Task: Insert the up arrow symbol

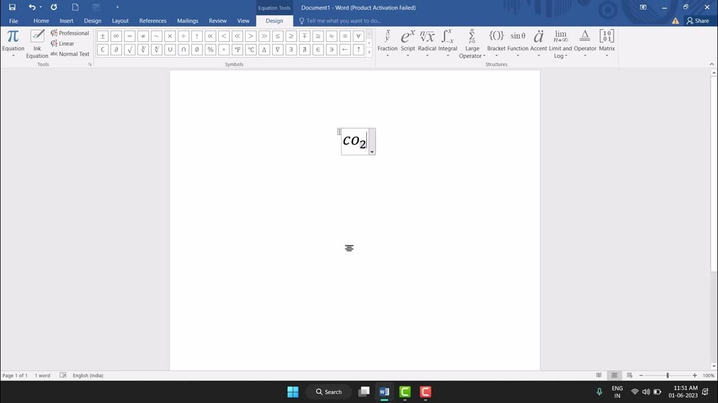Action: 358,49
